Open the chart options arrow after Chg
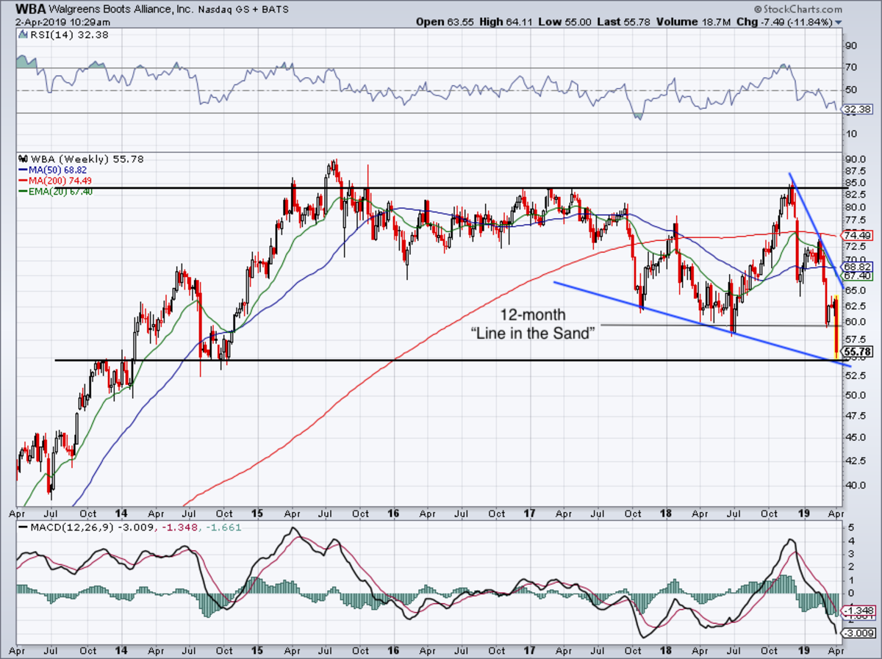The width and height of the screenshot is (882, 659). point(839,23)
